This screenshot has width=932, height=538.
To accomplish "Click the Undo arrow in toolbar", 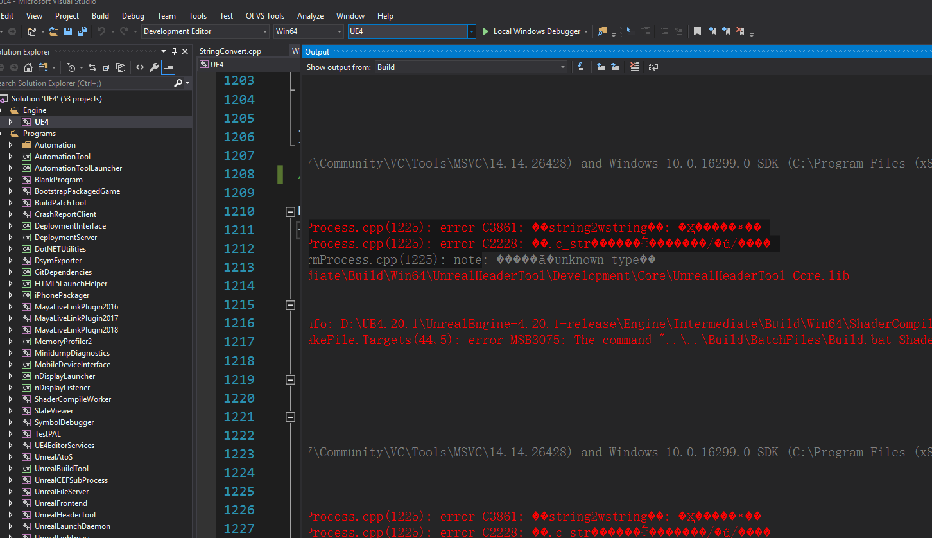I will [101, 31].
